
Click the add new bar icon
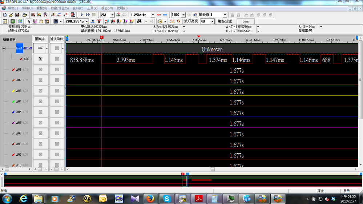(131, 21)
